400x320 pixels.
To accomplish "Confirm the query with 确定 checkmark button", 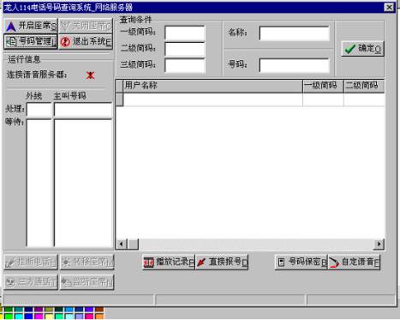I will point(362,49).
